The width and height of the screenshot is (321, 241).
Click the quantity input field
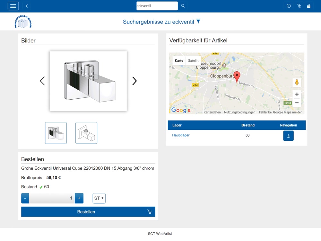[x=52, y=198]
